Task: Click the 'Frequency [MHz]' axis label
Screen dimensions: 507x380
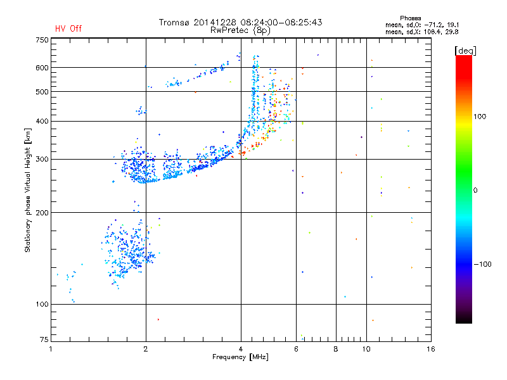Action: coord(240,357)
